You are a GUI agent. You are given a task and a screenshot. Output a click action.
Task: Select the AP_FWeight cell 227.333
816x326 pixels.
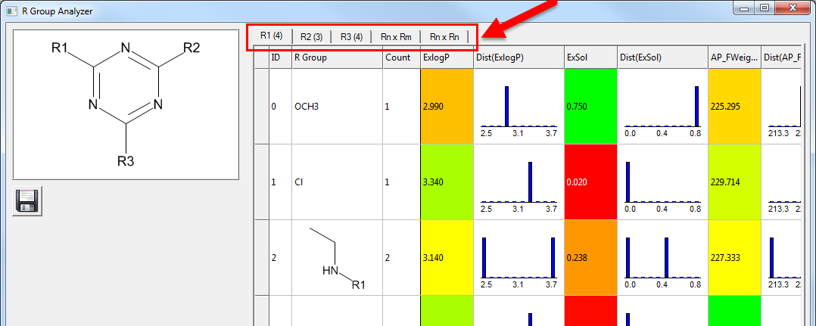[x=734, y=257]
